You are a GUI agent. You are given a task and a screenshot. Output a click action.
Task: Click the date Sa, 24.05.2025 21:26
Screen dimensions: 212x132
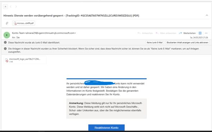[x=199, y=38]
